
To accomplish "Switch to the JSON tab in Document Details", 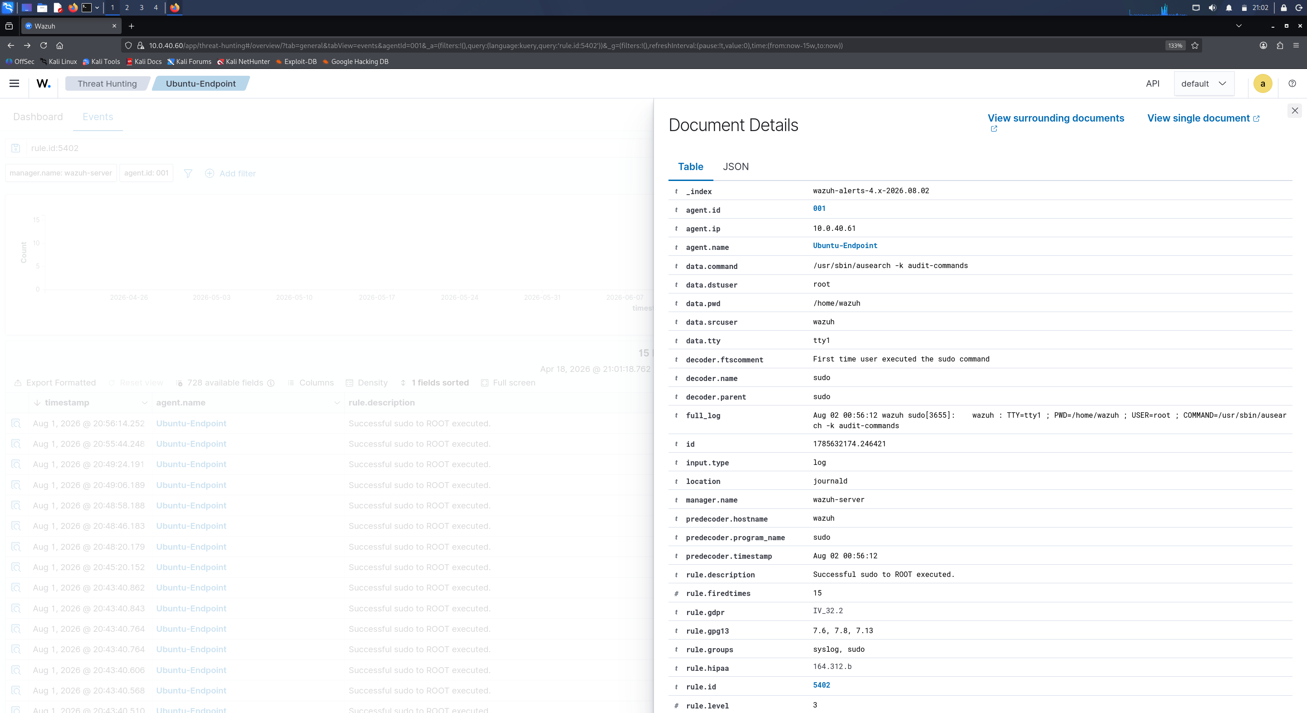I will coord(736,166).
